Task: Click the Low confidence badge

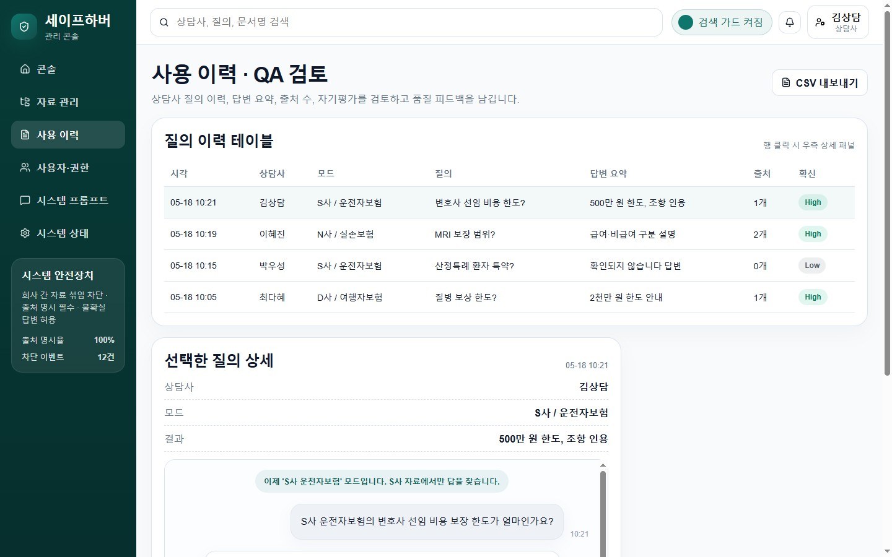Action: (812, 266)
